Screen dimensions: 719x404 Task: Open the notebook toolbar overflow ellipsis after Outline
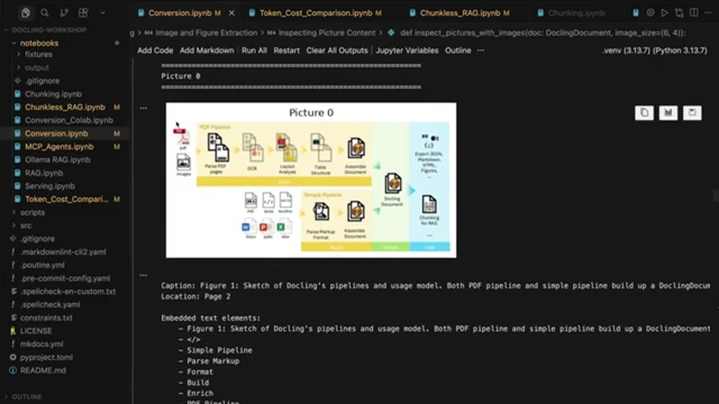[x=481, y=50]
